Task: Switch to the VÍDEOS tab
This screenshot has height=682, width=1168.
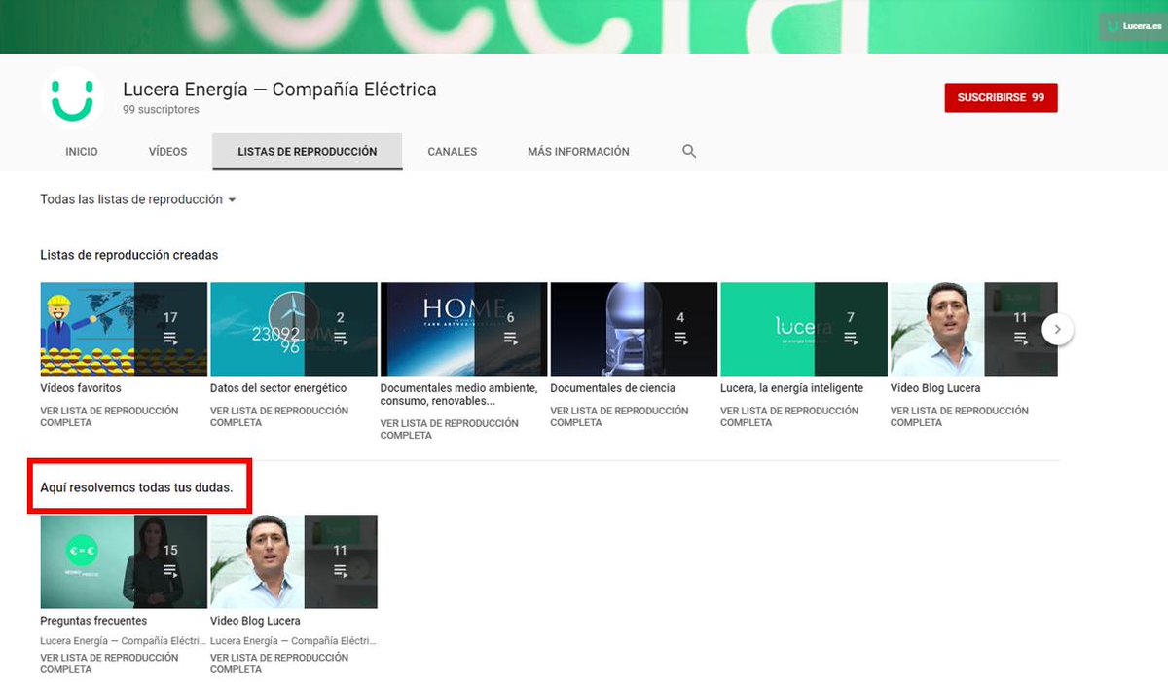Action: (x=167, y=152)
